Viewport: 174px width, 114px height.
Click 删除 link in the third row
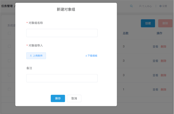pos(164,75)
